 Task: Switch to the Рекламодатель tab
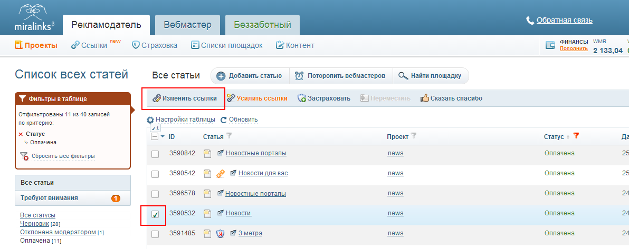click(106, 25)
